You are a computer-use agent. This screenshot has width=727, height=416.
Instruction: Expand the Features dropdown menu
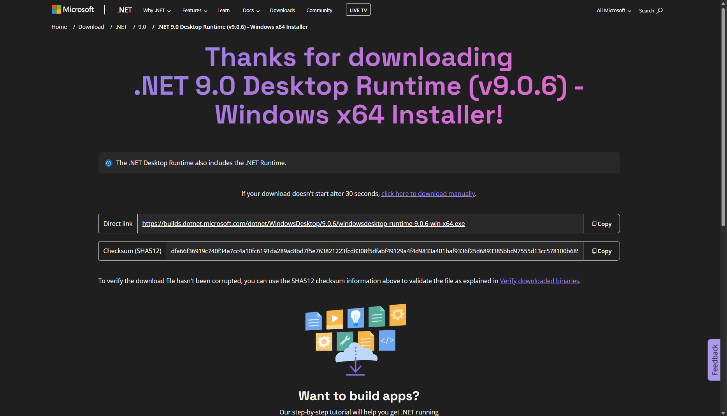tap(195, 10)
